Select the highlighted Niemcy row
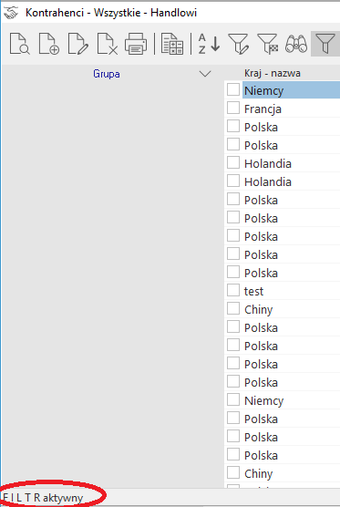This screenshot has height=507, width=340. coord(291,90)
